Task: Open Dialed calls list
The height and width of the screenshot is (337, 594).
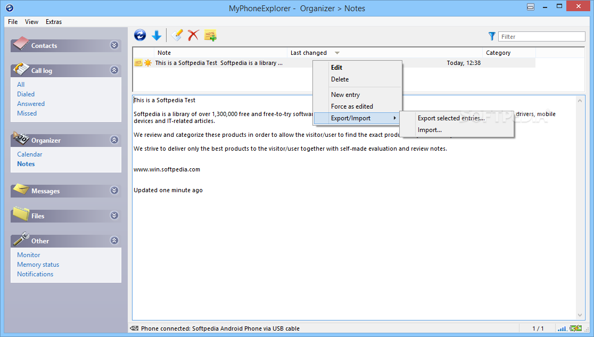Action: click(26, 94)
